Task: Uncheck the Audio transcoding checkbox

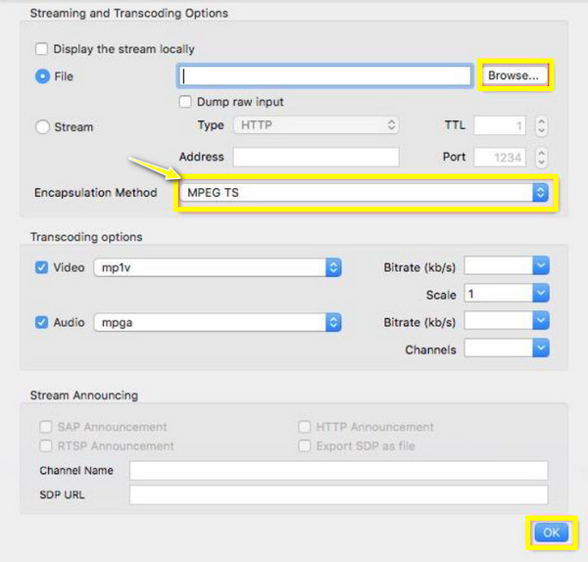Action: (x=41, y=322)
